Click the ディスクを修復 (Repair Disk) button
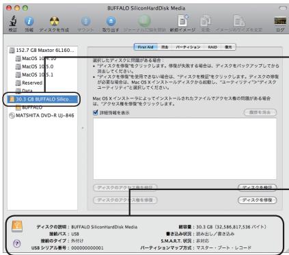The height and width of the screenshot is (255, 289). [257, 200]
